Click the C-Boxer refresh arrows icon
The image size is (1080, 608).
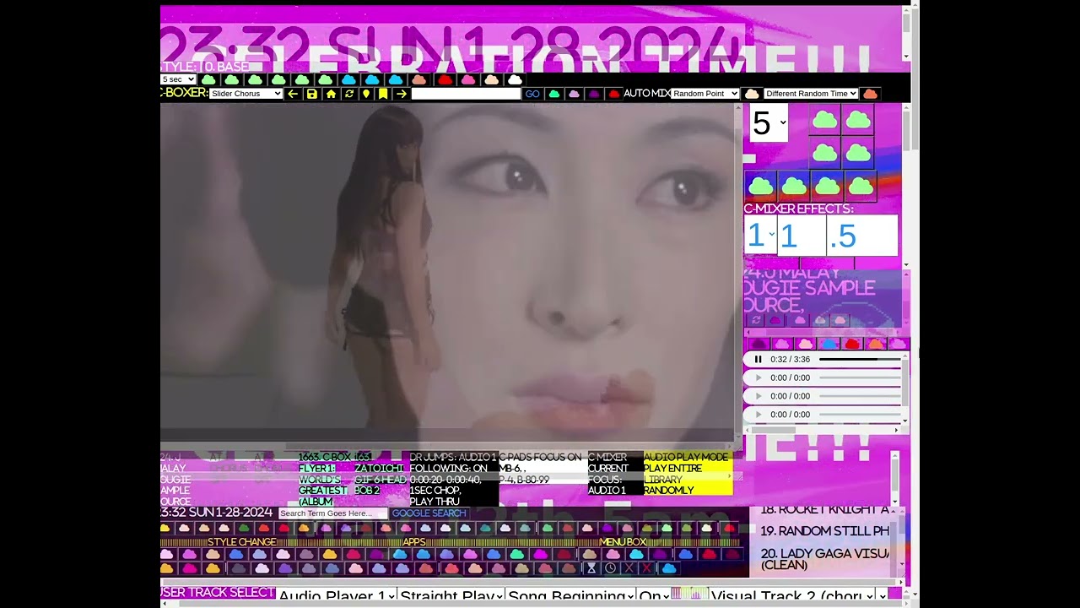pyautogui.click(x=348, y=94)
